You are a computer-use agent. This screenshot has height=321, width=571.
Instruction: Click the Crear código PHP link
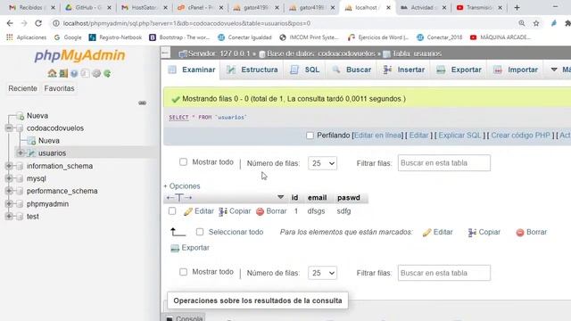[520, 136]
